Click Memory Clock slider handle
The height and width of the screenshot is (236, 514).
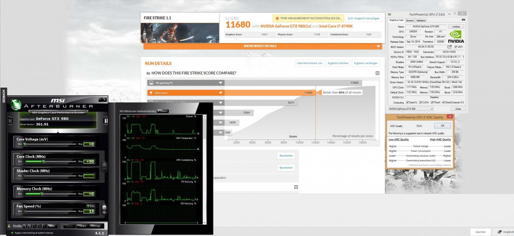pyautogui.click(x=41, y=194)
